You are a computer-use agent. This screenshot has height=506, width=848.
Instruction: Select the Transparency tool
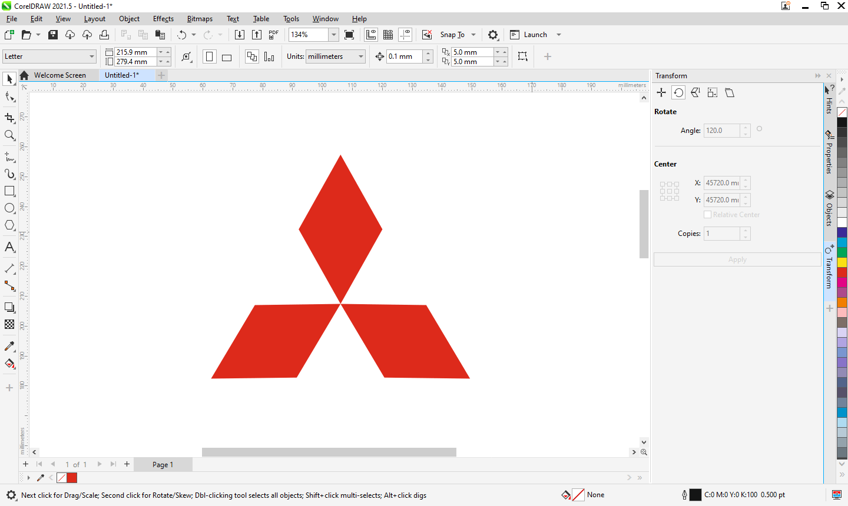9,324
